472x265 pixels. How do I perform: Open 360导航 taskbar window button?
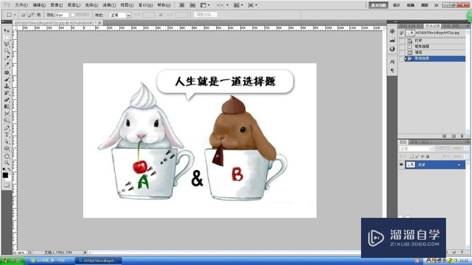click(51, 261)
